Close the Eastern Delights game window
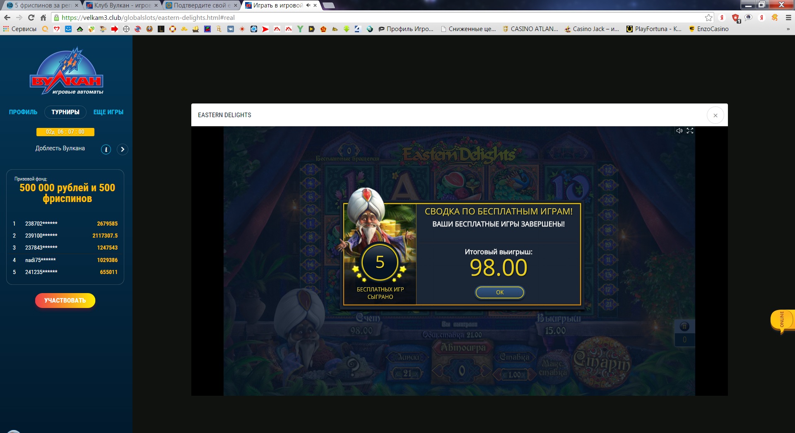The height and width of the screenshot is (433, 795). (715, 115)
